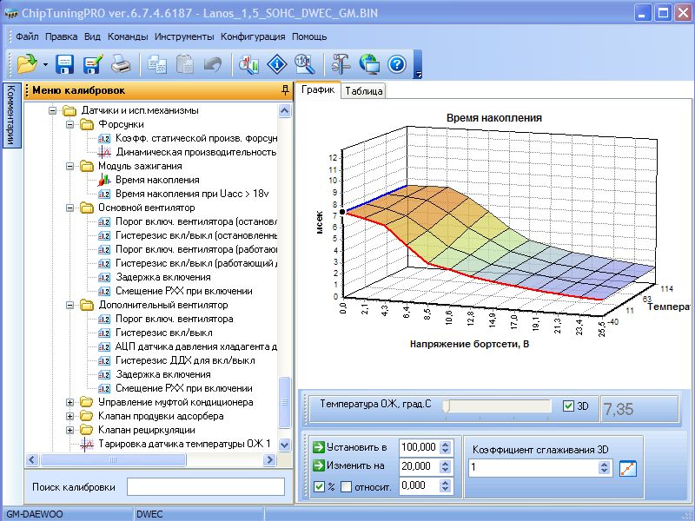Collapse the Основной вентилятор tree node
The height and width of the screenshot is (521, 695).
pyautogui.click(x=70, y=208)
